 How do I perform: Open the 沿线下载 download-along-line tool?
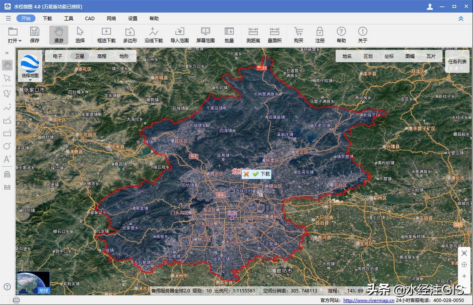pyautogui.click(x=153, y=35)
